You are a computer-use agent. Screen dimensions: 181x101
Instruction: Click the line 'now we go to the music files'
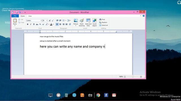(x=51, y=36)
